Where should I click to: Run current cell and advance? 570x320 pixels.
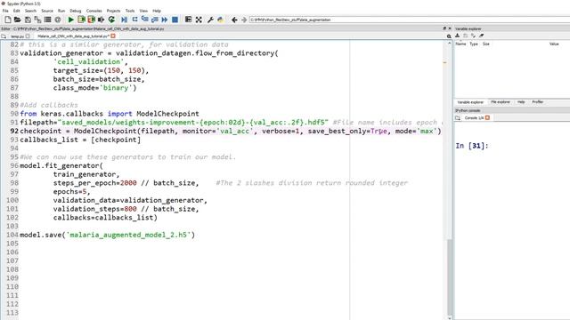[x=91, y=20]
